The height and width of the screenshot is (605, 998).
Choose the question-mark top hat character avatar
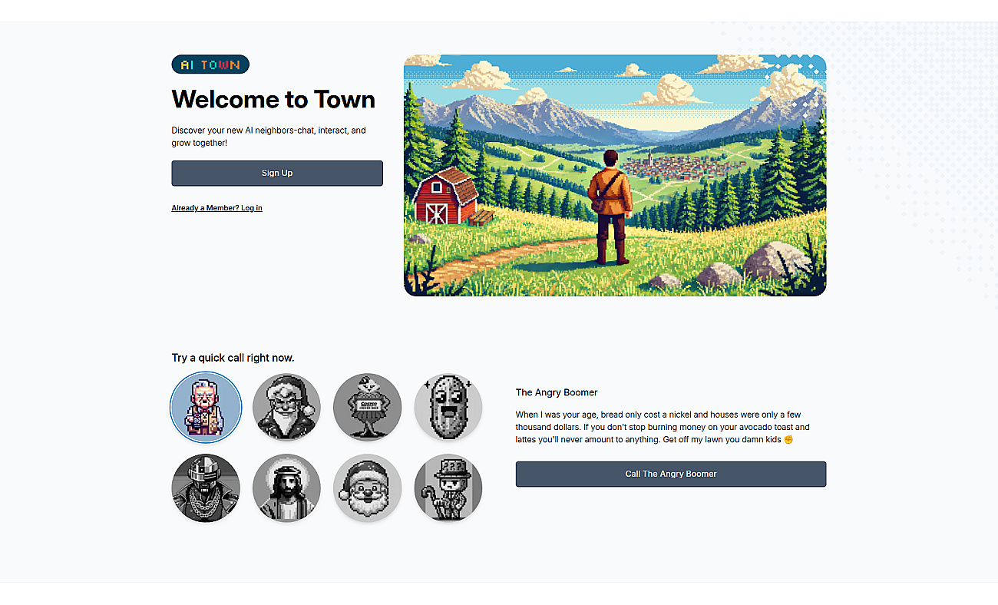pyautogui.click(x=448, y=488)
